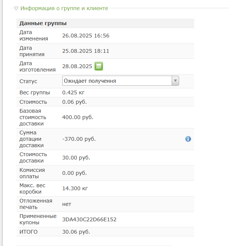Image resolution: width=229 pixels, height=246 pixels.
Task: Click the Вес группы label
Action: pyautogui.click(x=34, y=92)
